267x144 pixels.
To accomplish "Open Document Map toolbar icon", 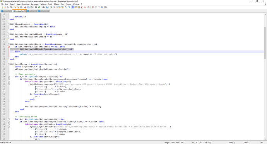I will [79, 7].
